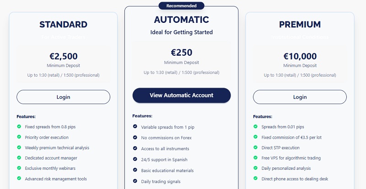This screenshot has height=189, width=366.
Task: Click checkmark icon beside Direct phone access to dealing desk
Action: click(256, 178)
